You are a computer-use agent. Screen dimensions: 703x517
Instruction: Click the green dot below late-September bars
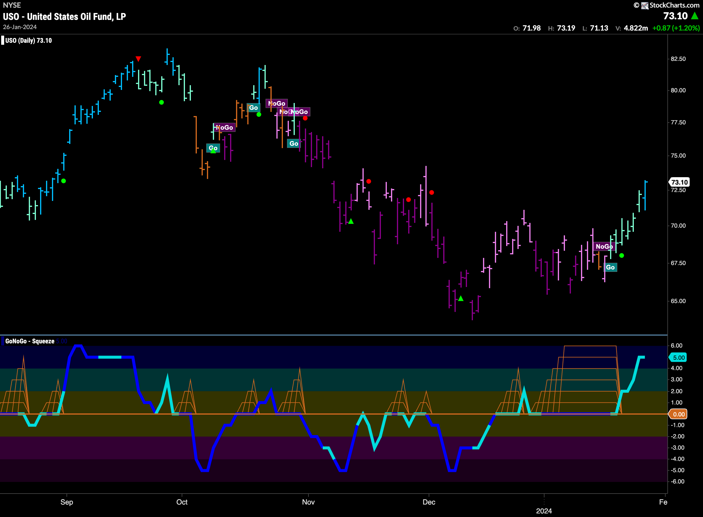(161, 102)
